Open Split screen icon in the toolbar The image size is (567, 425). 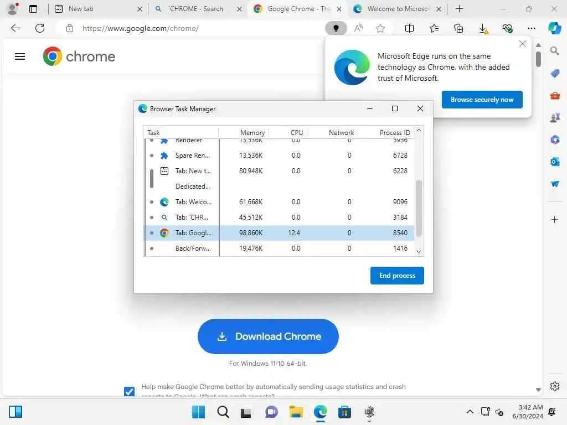pyautogui.click(x=409, y=28)
